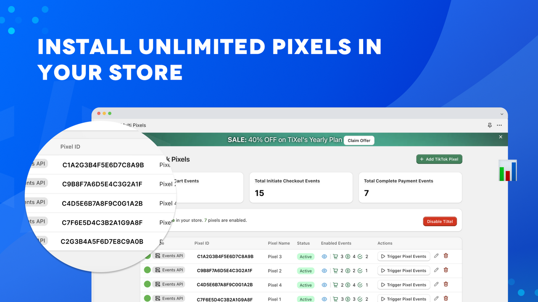Click the eye icon for Pixel 1
This screenshot has width=538, height=302.
pyautogui.click(x=324, y=299)
